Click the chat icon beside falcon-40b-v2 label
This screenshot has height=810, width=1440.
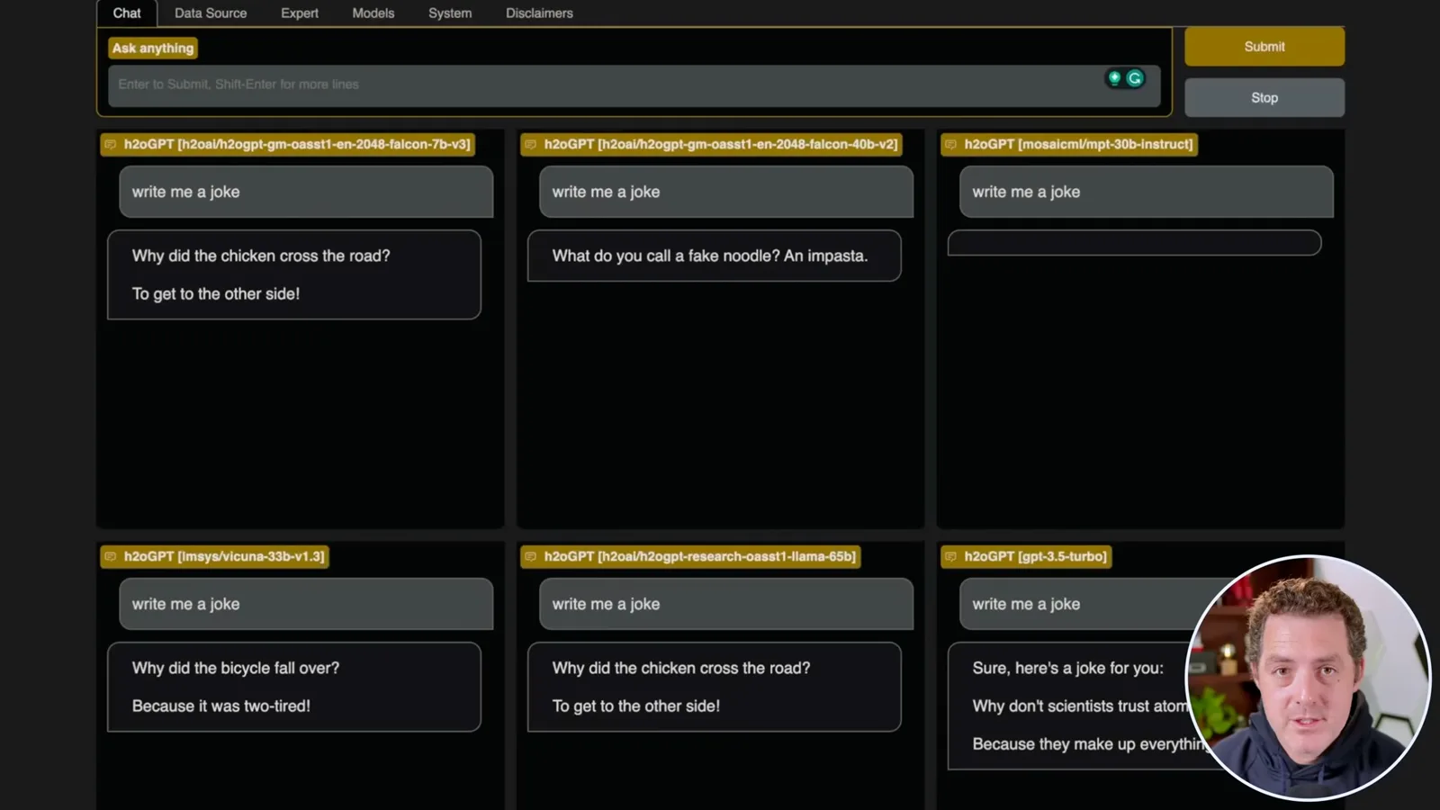coord(531,144)
